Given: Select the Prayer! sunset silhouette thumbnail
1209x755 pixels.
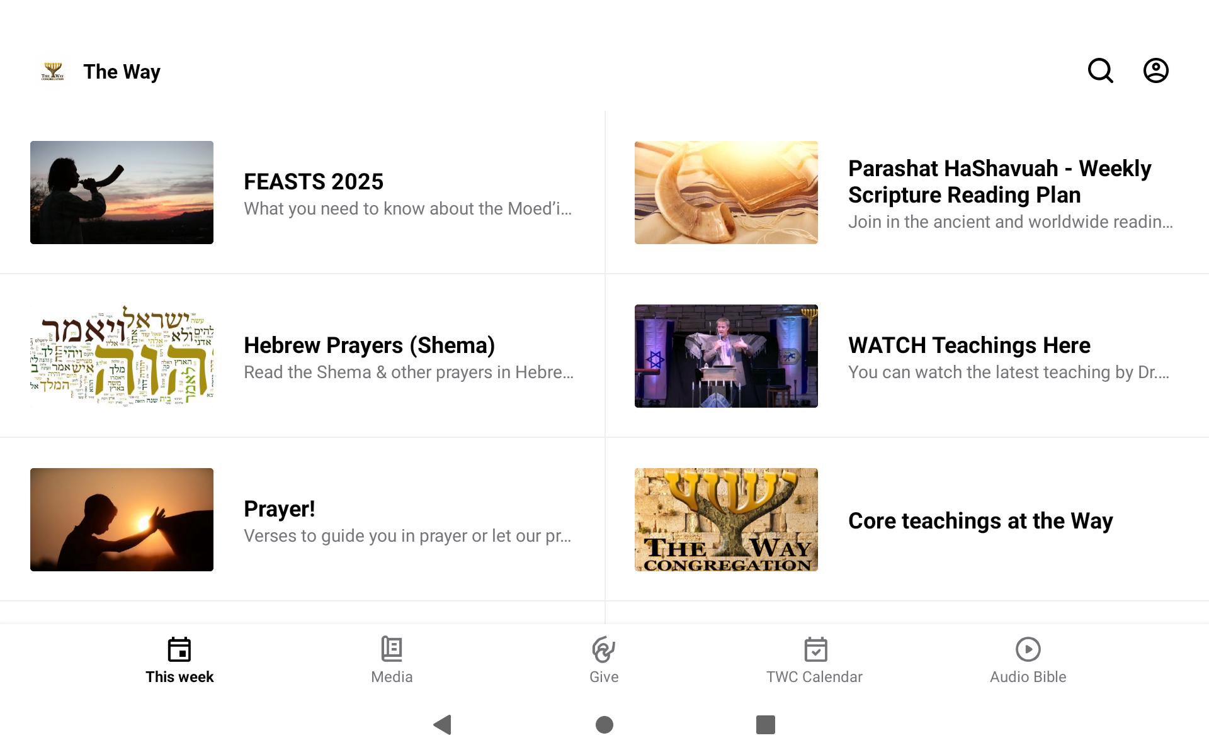Looking at the screenshot, I should 122,520.
